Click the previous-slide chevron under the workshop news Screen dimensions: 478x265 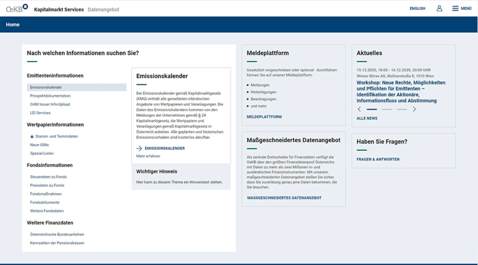tap(359, 110)
